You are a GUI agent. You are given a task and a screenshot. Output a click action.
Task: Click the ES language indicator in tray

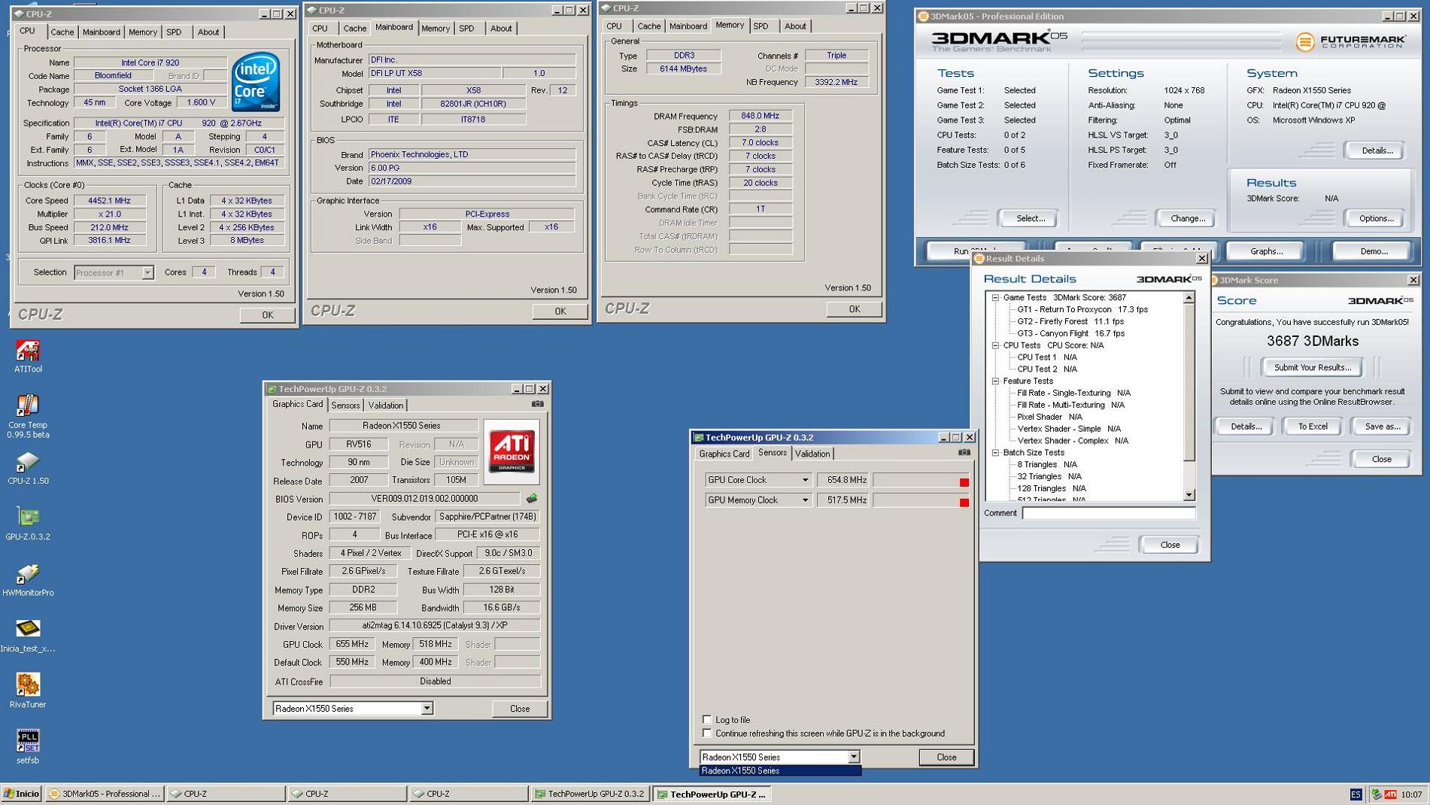(x=1356, y=794)
